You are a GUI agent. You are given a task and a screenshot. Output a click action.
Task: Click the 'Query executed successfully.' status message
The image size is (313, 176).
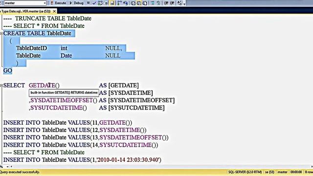tap(20, 172)
